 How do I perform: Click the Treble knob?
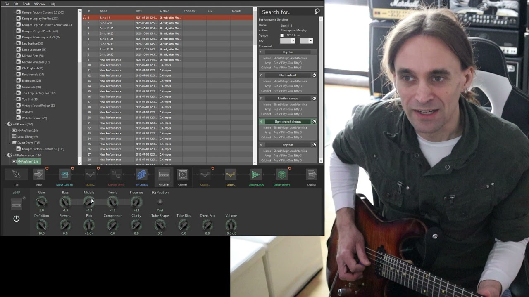pyautogui.click(x=112, y=202)
